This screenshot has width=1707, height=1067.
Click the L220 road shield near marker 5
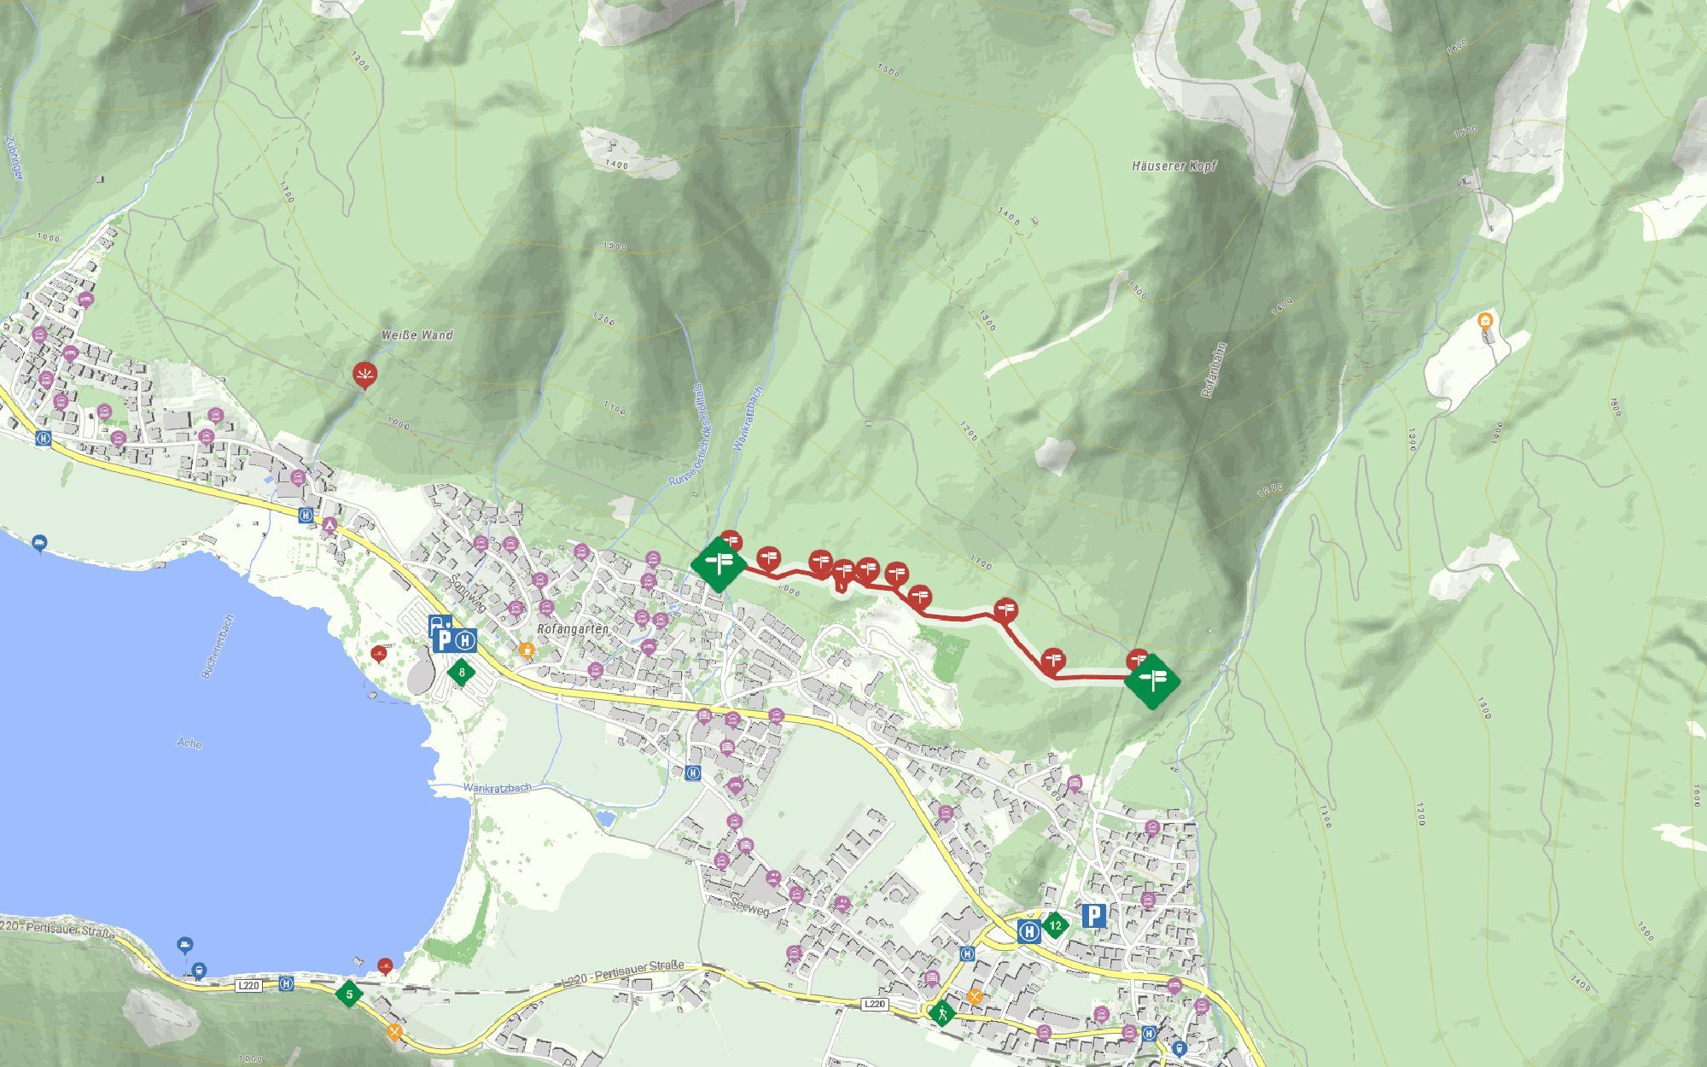click(x=248, y=985)
